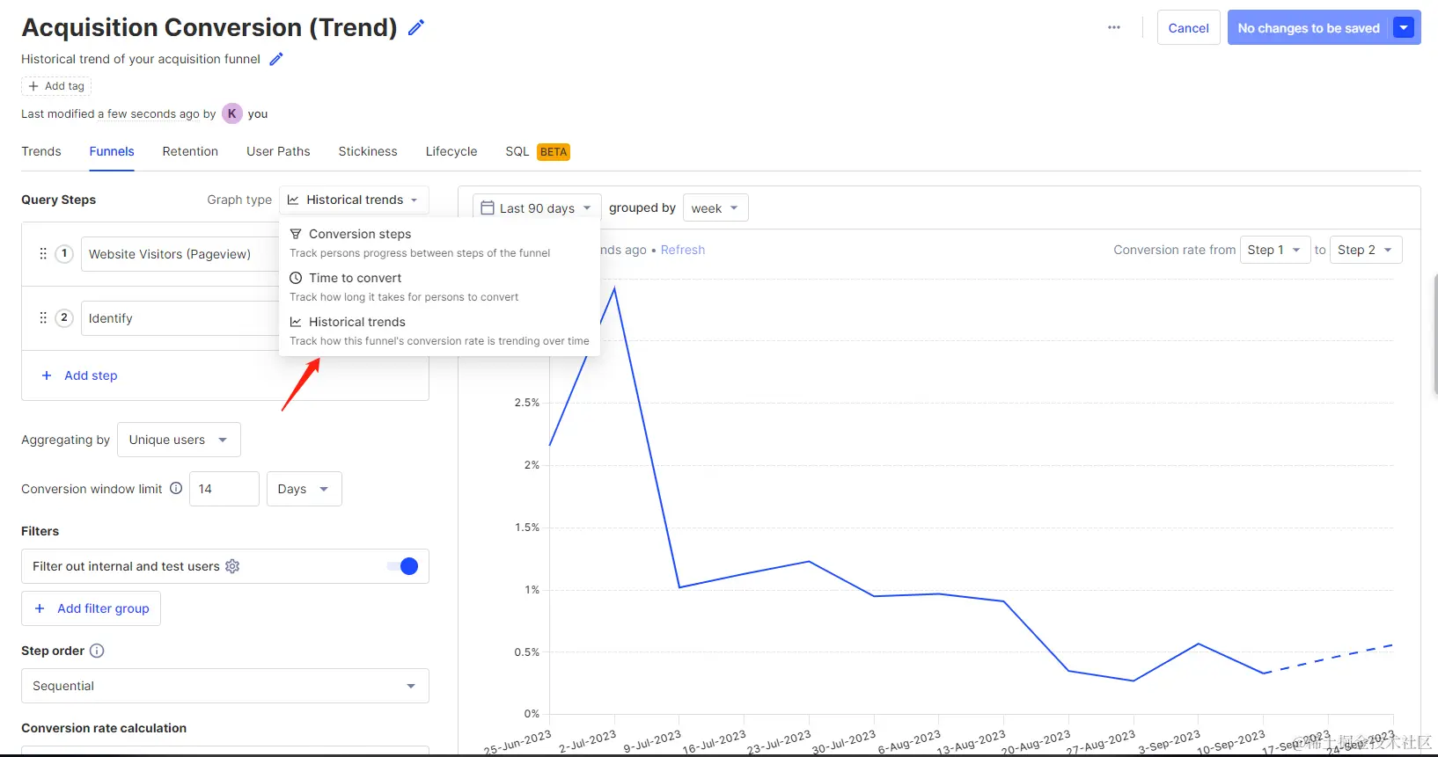Choose Historical trends option in menu
The height and width of the screenshot is (757, 1438).
[439, 331]
